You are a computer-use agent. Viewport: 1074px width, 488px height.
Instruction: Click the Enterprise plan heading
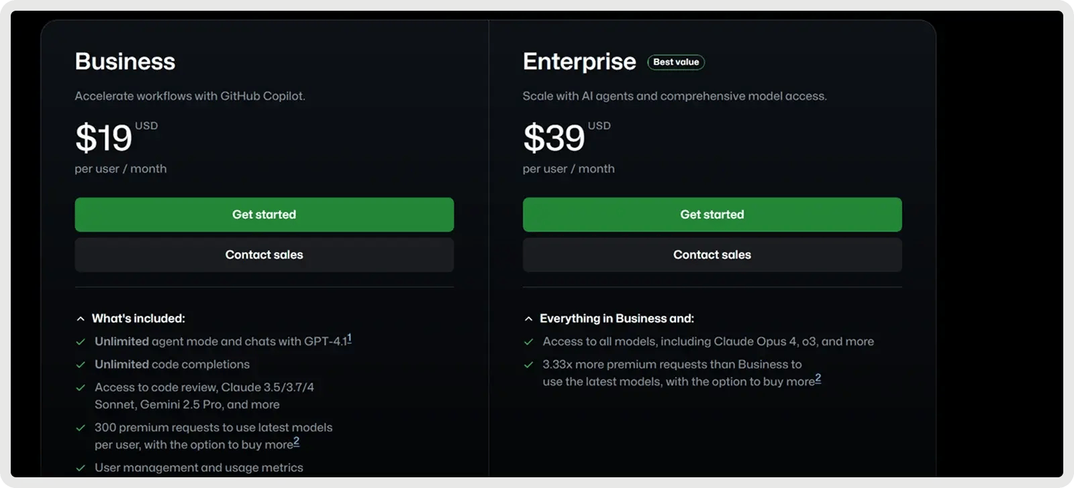(x=579, y=62)
